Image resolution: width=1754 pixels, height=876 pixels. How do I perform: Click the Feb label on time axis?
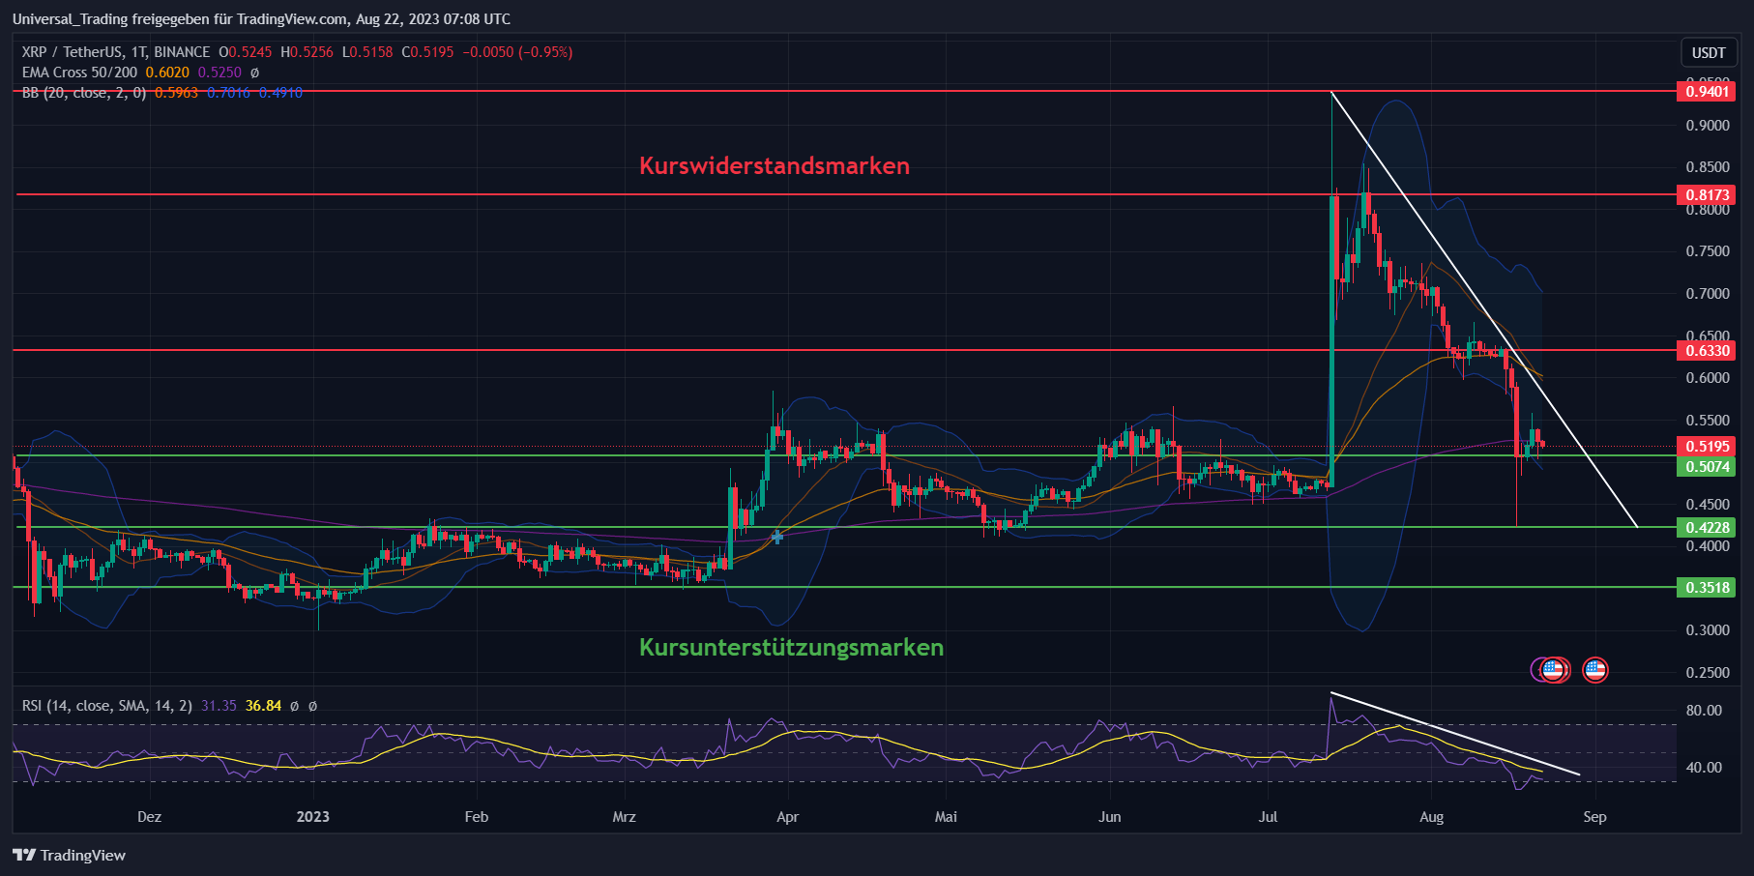(476, 817)
